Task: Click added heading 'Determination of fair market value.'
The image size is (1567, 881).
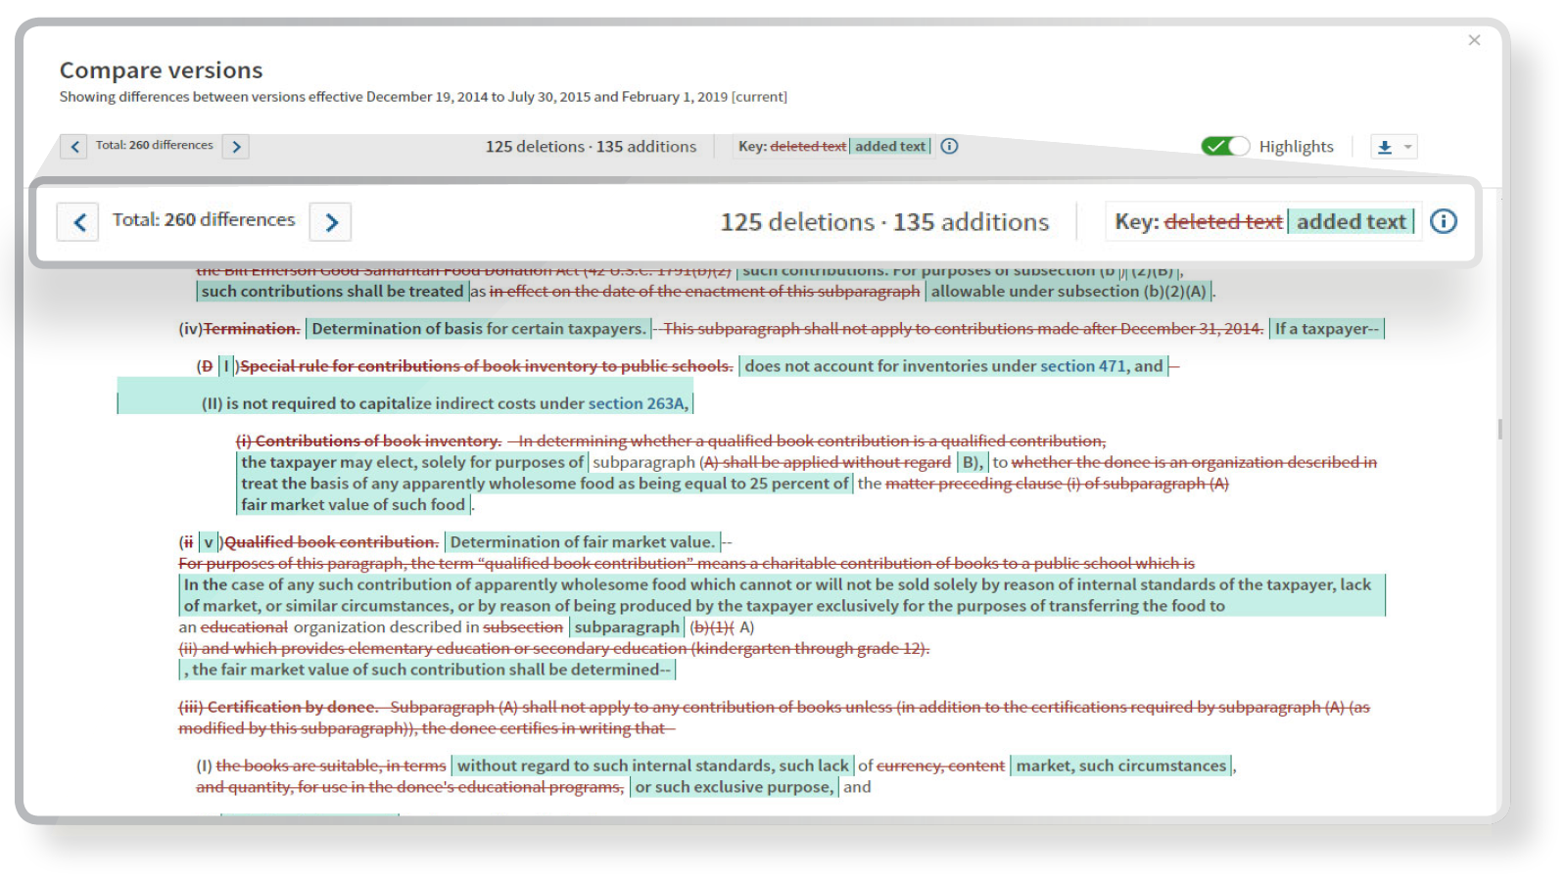Action: click(582, 542)
